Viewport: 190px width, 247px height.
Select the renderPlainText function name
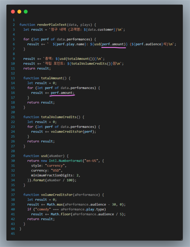click(52, 25)
